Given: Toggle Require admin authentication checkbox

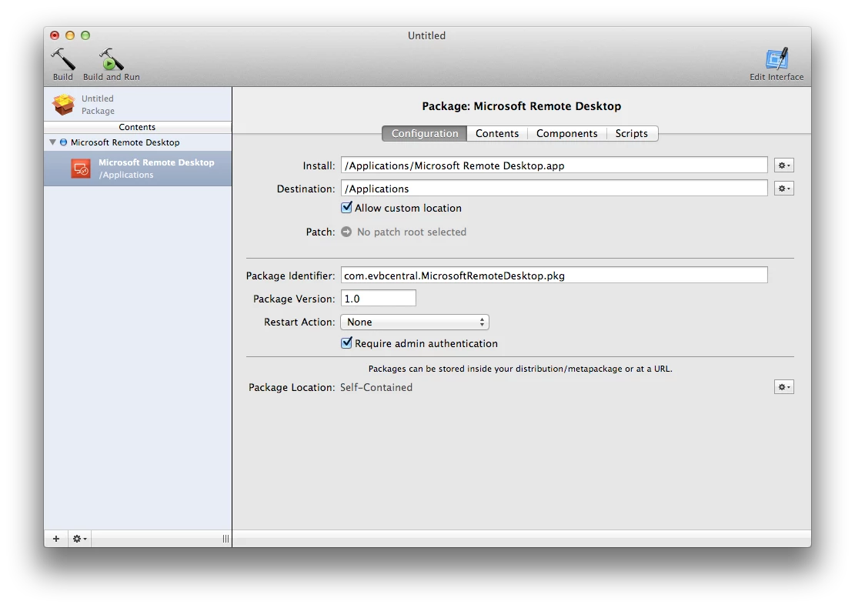Looking at the screenshot, I should (346, 343).
